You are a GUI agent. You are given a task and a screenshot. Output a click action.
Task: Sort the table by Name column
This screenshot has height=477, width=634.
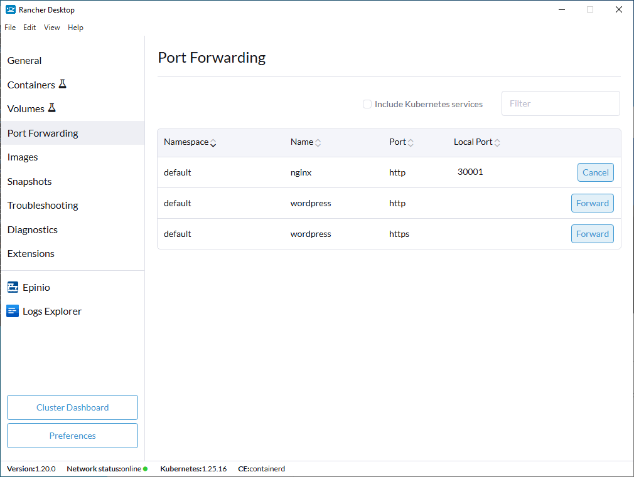318,143
